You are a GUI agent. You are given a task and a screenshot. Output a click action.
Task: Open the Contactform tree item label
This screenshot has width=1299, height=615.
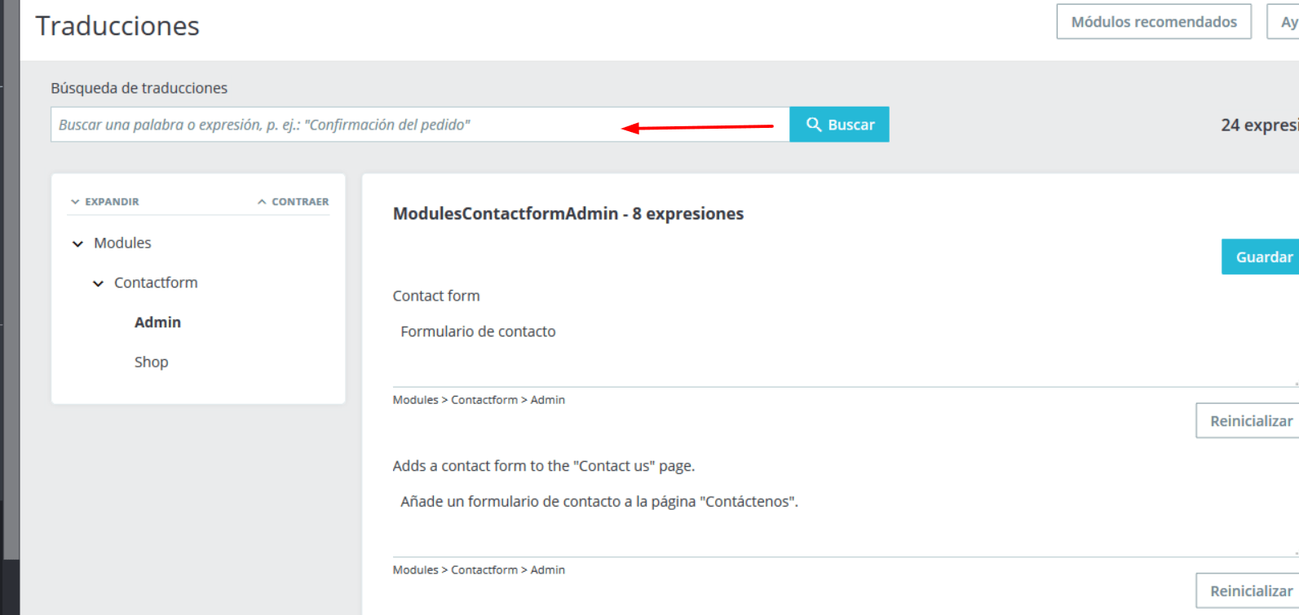[x=156, y=283]
